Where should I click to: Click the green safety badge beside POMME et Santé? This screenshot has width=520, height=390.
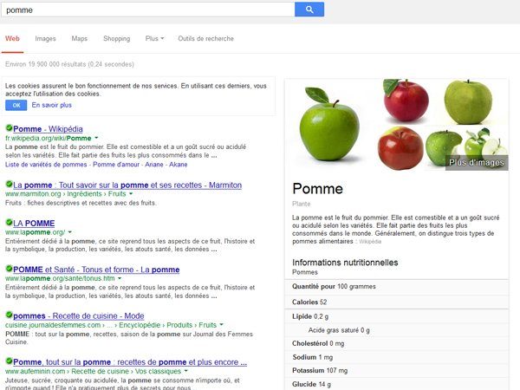coord(9,269)
